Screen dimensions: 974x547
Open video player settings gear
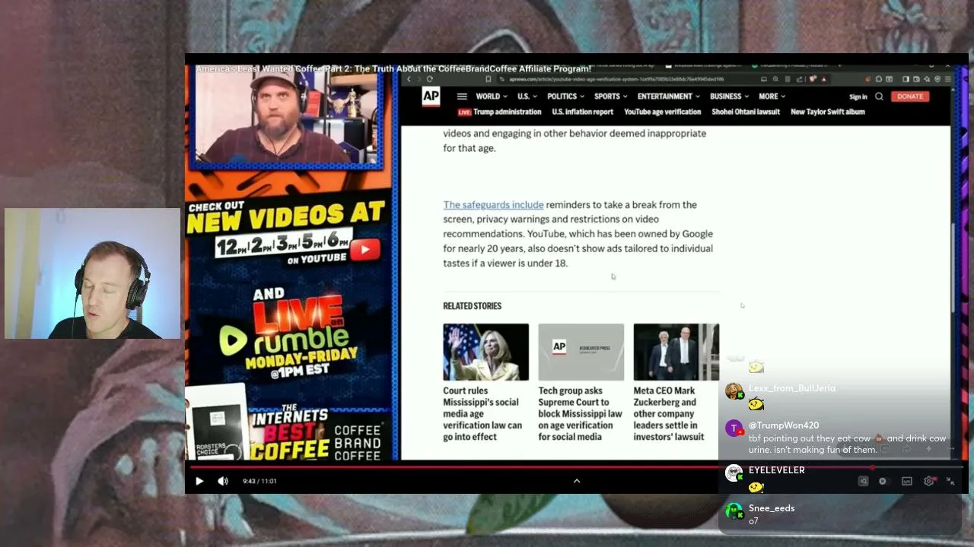929,481
